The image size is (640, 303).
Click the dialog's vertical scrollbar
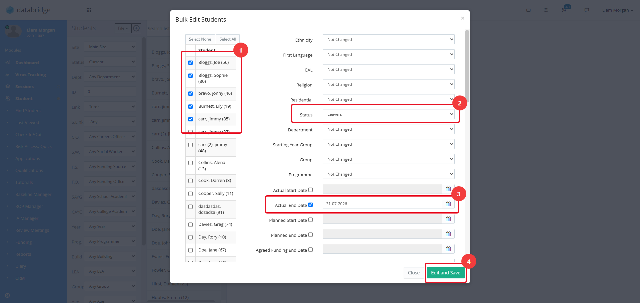pyautogui.click(x=467, y=66)
